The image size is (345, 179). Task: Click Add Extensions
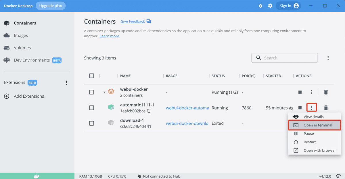coord(24,96)
